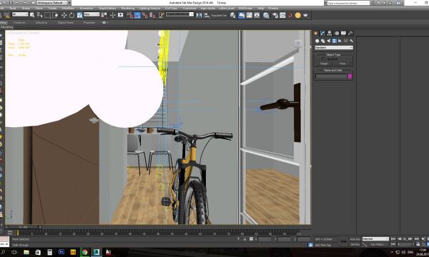
Task: Open the Modify command panel tab
Action: click(x=322, y=33)
